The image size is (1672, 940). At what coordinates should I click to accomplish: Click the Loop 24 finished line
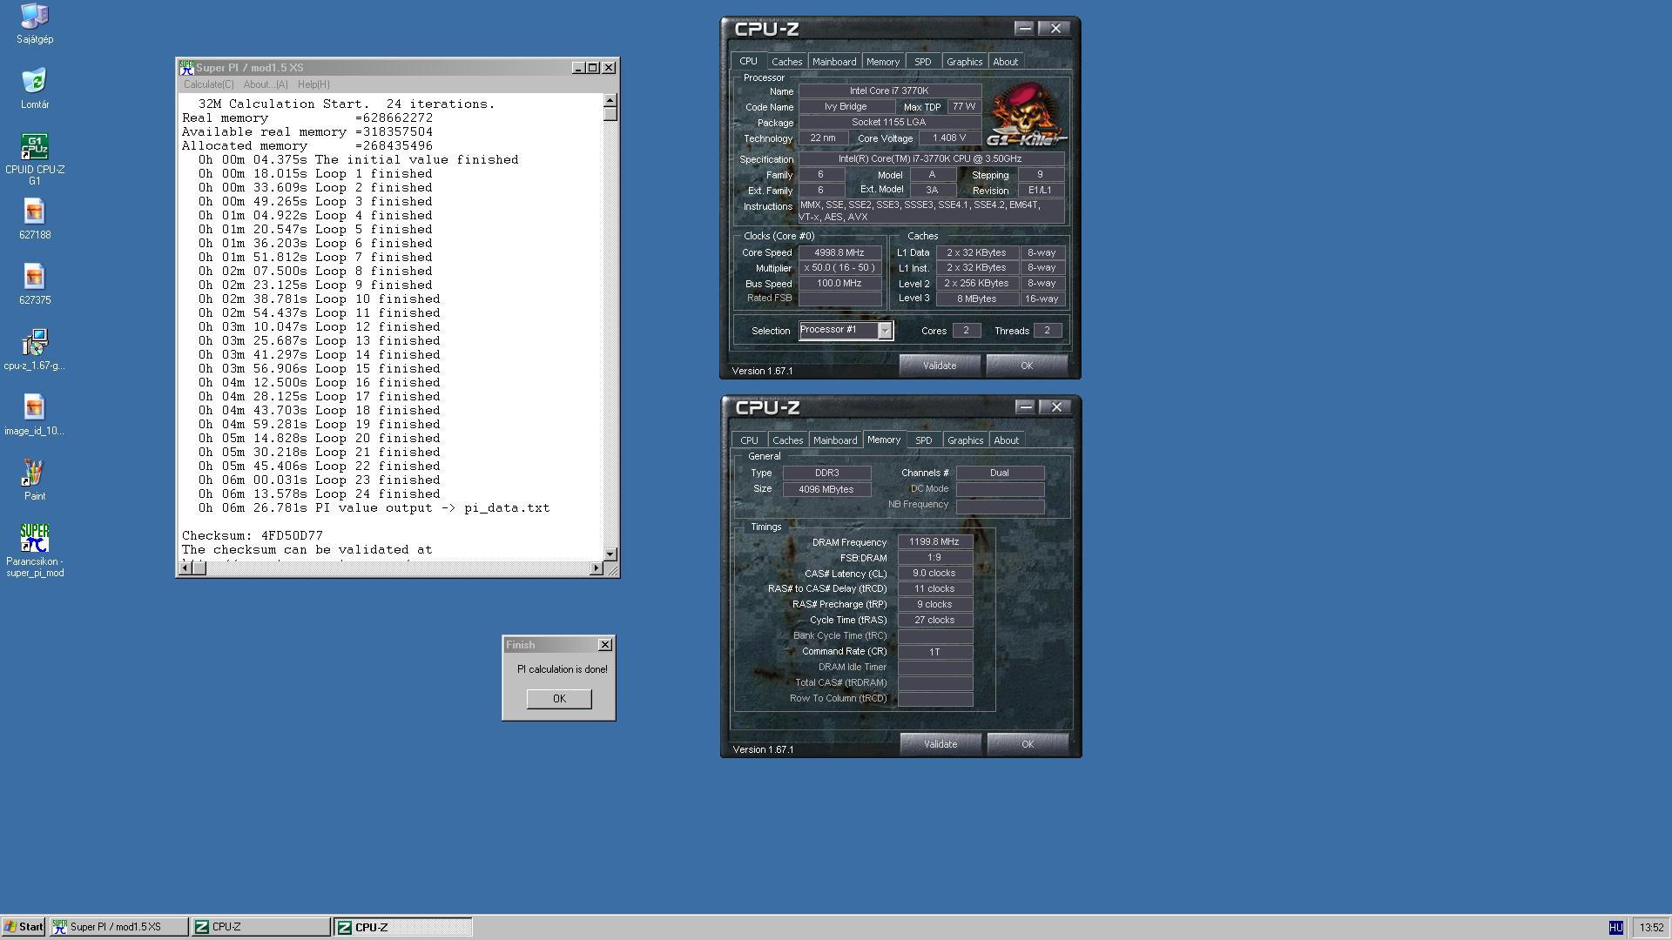click(x=319, y=494)
